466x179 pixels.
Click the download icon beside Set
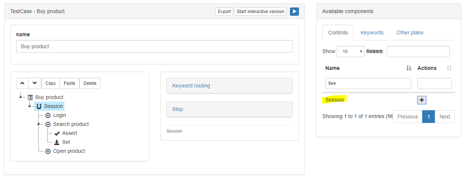pos(57,142)
